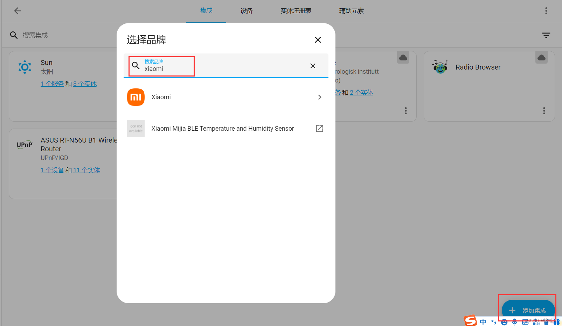Open Sun's 8 个实体 link
This screenshot has height=326, width=562.
coord(85,84)
